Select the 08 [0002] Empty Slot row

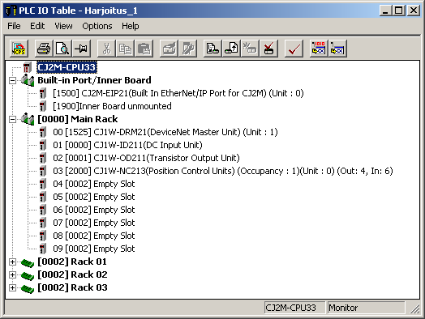[94, 236]
